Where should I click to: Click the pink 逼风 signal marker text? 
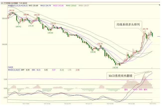click(x=126, y=89)
